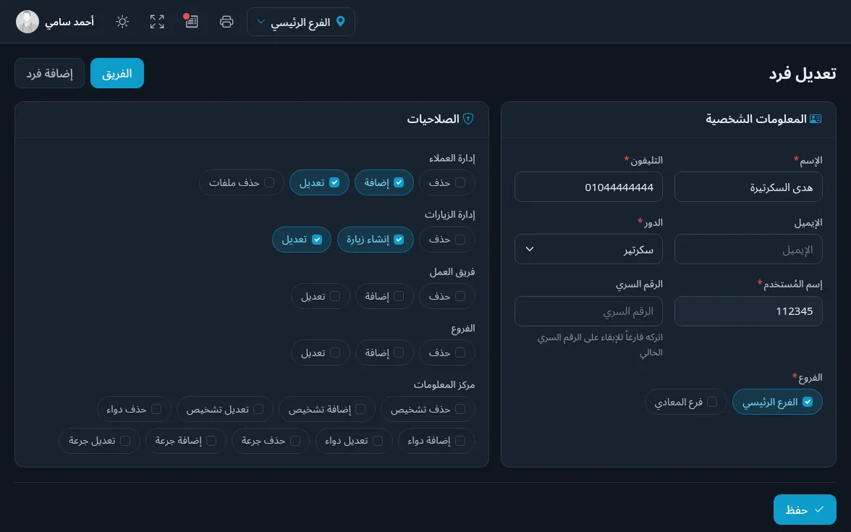This screenshot has width=851, height=532.
Task: Check تعديل تشخيص permission
Action: click(x=258, y=409)
